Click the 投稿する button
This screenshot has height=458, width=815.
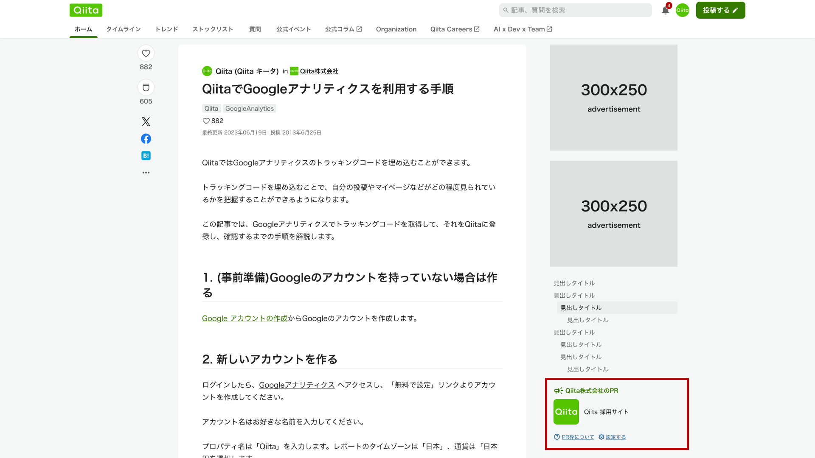pyautogui.click(x=721, y=10)
